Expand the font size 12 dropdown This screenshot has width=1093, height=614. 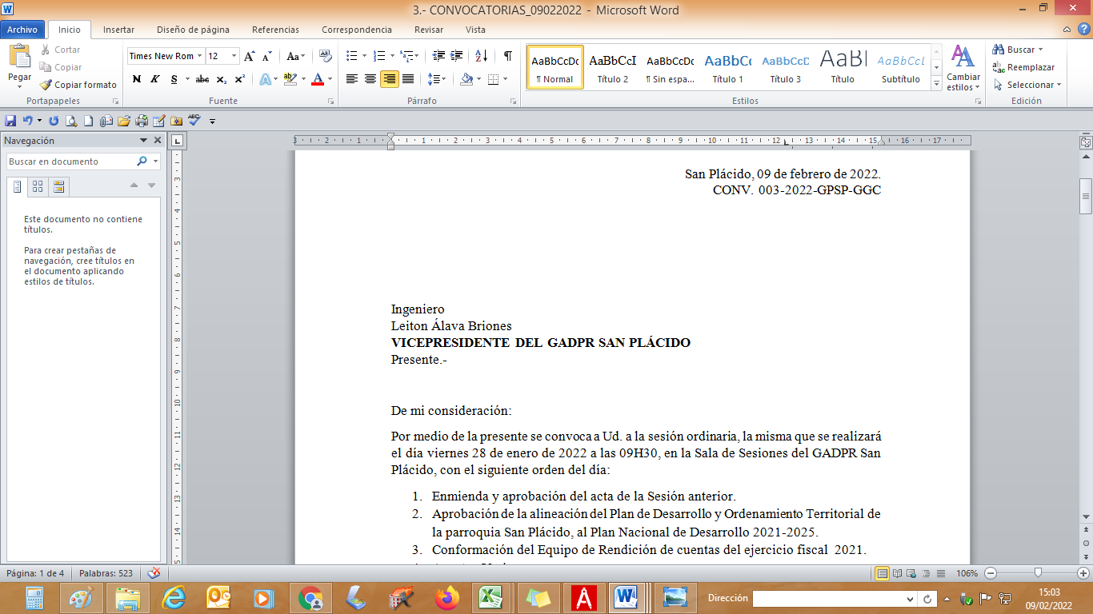[234, 56]
